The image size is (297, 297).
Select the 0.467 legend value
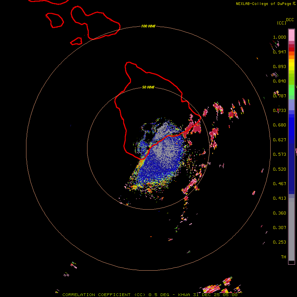click(280, 184)
